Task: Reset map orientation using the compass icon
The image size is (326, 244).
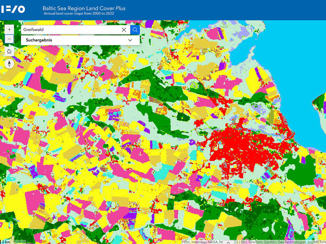Action: 9,64
